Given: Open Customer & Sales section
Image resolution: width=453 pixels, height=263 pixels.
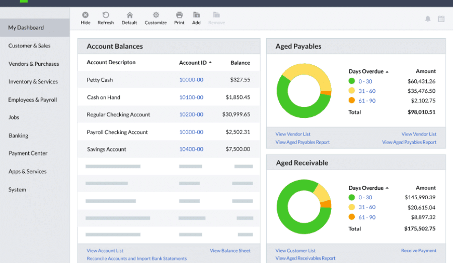Looking at the screenshot, I should click(x=29, y=46).
